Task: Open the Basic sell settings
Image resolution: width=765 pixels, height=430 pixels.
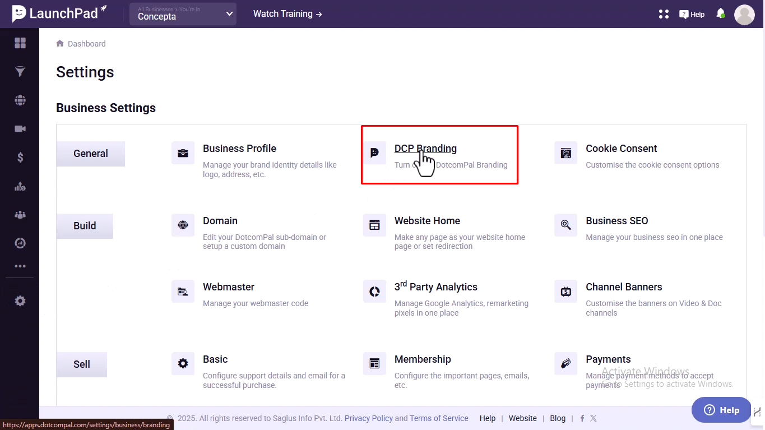Action: click(x=215, y=359)
